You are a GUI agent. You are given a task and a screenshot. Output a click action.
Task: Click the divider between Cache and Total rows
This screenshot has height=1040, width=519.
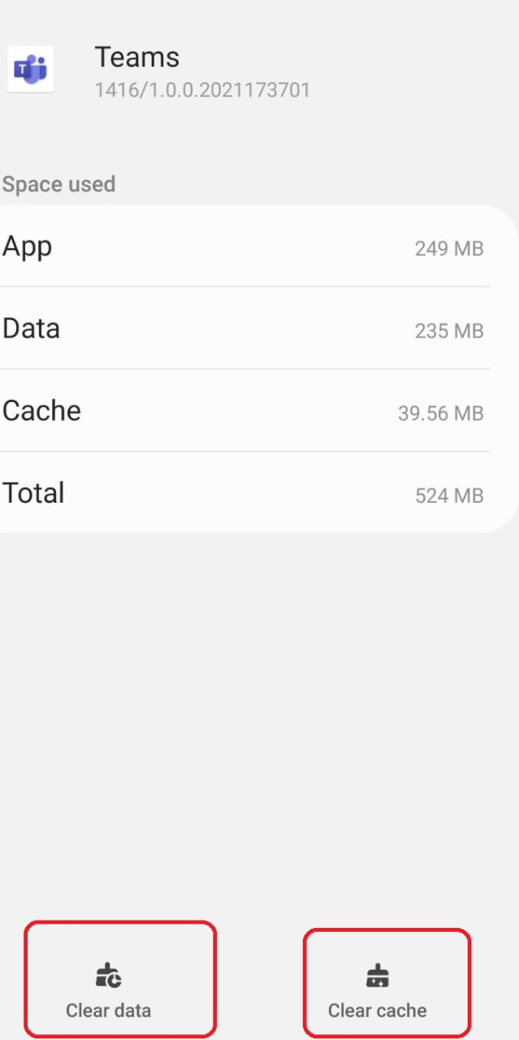pyautogui.click(x=244, y=451)
